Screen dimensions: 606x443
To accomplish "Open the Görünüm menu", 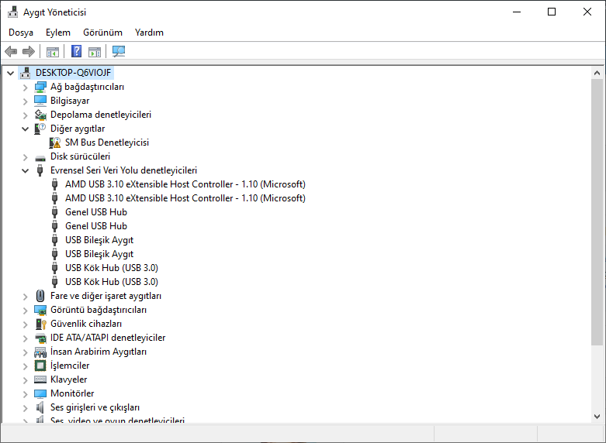I will pyautogui.click(x=102, y=33).
